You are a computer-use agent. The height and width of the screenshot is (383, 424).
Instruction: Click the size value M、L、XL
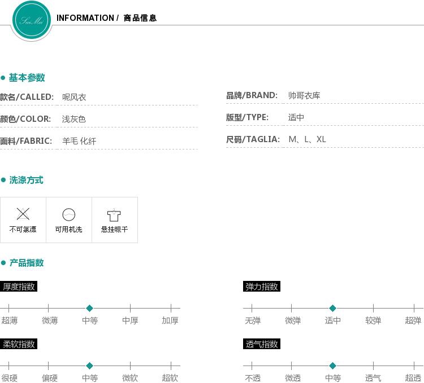pos(307,139)
